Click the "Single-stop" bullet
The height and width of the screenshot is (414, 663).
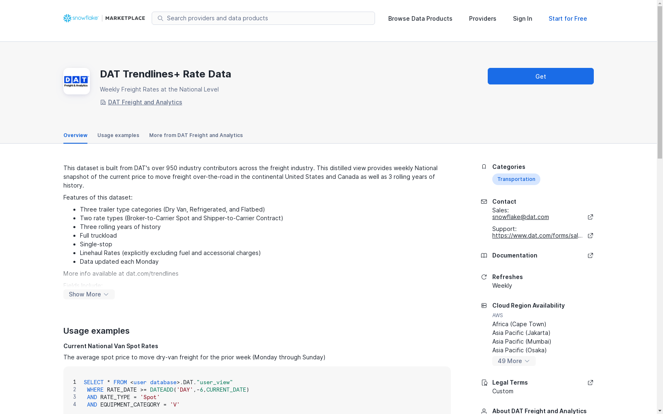point(96,244)
